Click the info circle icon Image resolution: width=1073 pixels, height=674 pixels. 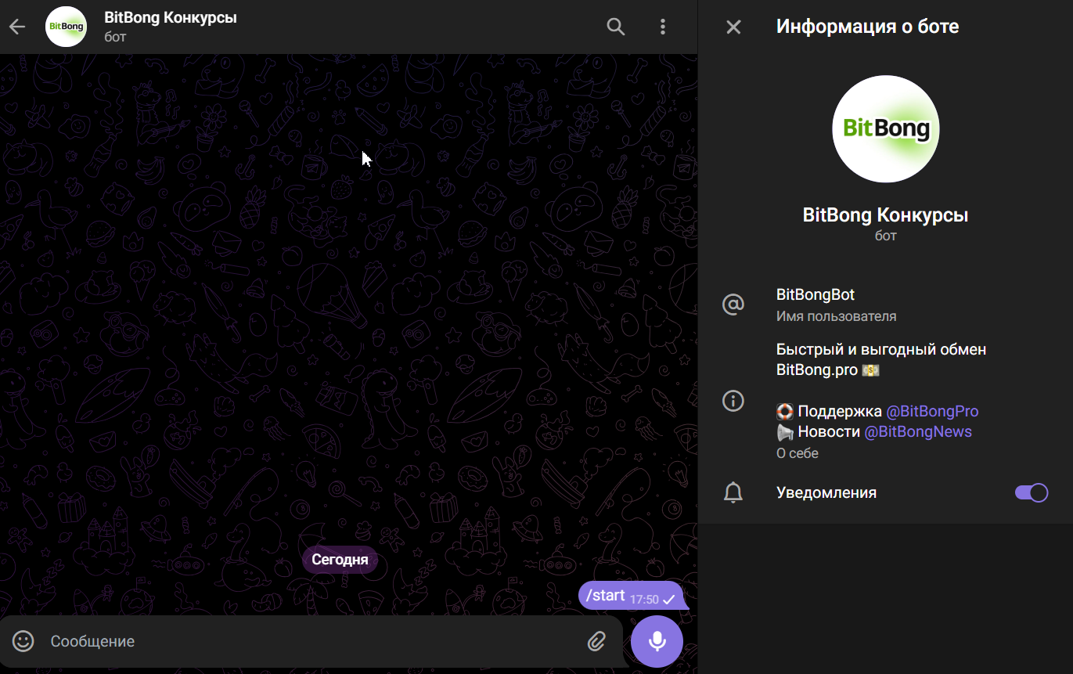pos(733,402)
